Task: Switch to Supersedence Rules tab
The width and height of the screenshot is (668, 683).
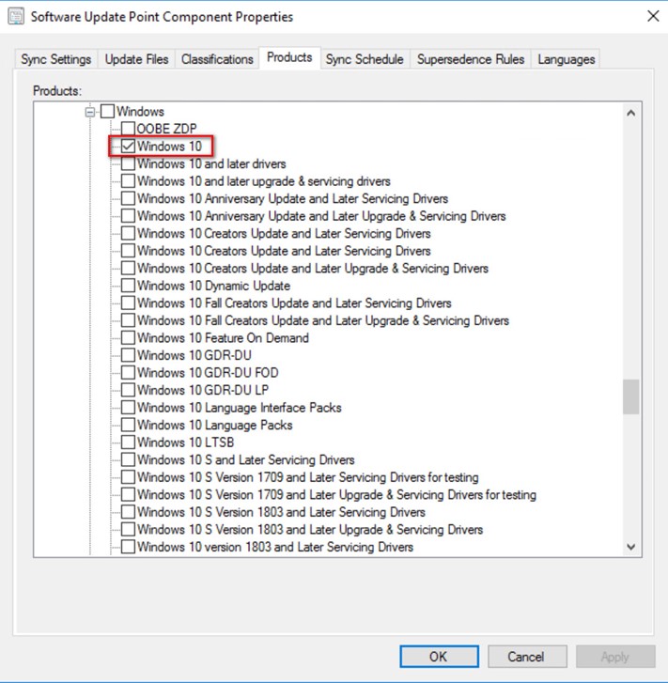Action: click(470, 59)
